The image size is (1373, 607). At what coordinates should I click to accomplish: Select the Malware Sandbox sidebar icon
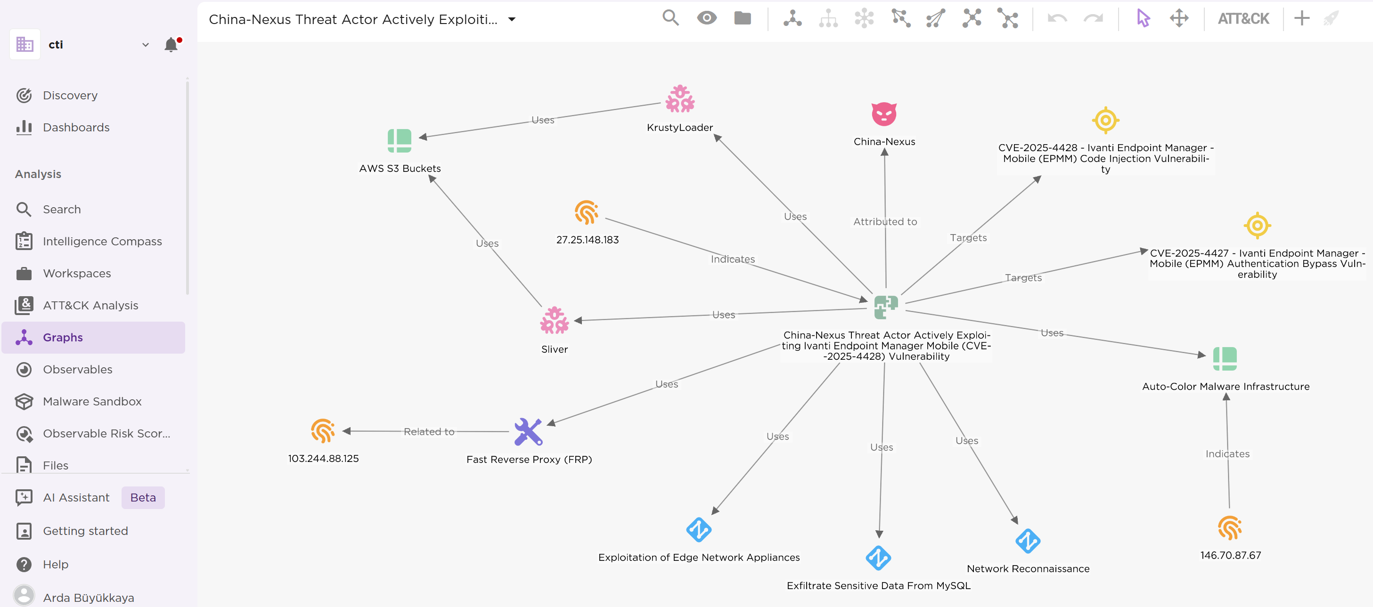pos(25,401)
